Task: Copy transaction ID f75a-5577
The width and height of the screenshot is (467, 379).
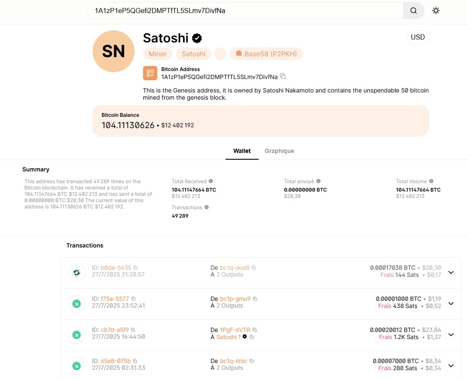Action: point(133,299)
